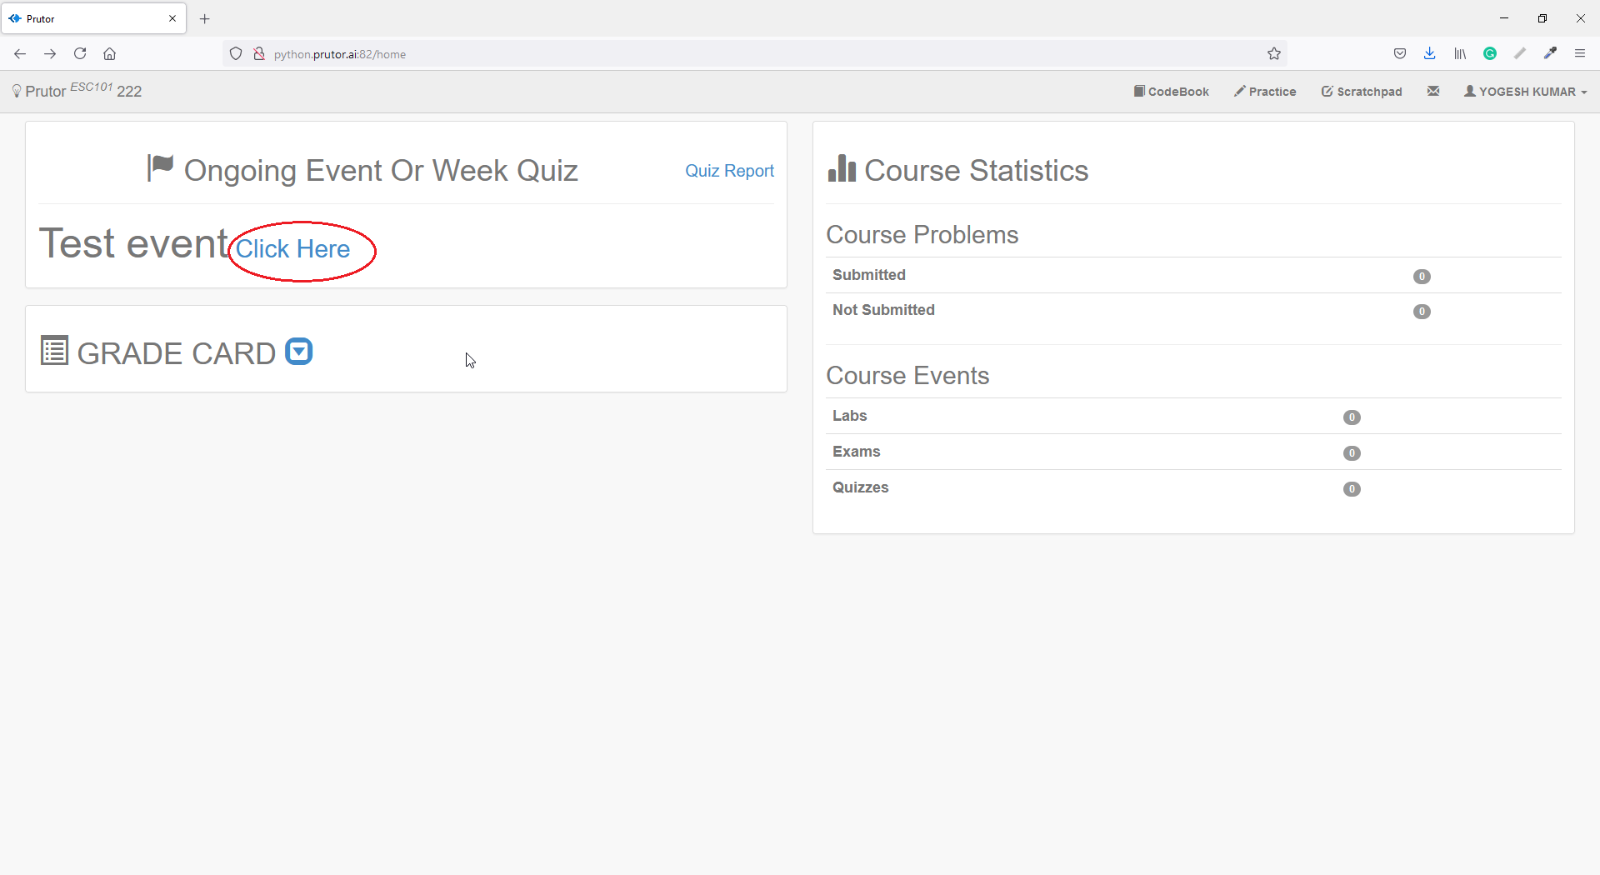Open the envelope messages icon
This screenshot has height=875, width=1600.
1432,91
